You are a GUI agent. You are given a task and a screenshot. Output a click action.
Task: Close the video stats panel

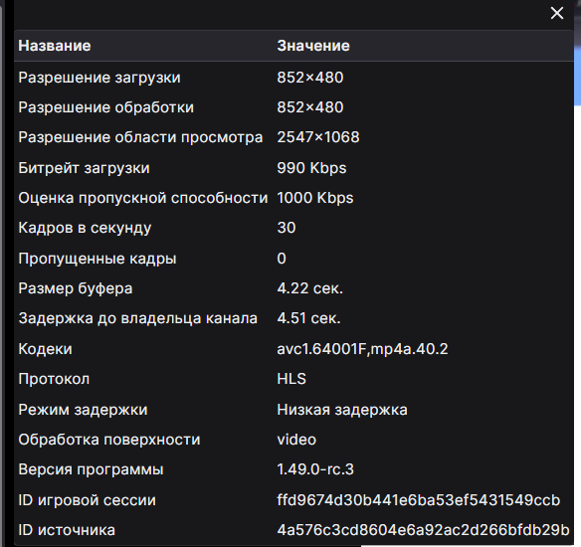[556, 13]
